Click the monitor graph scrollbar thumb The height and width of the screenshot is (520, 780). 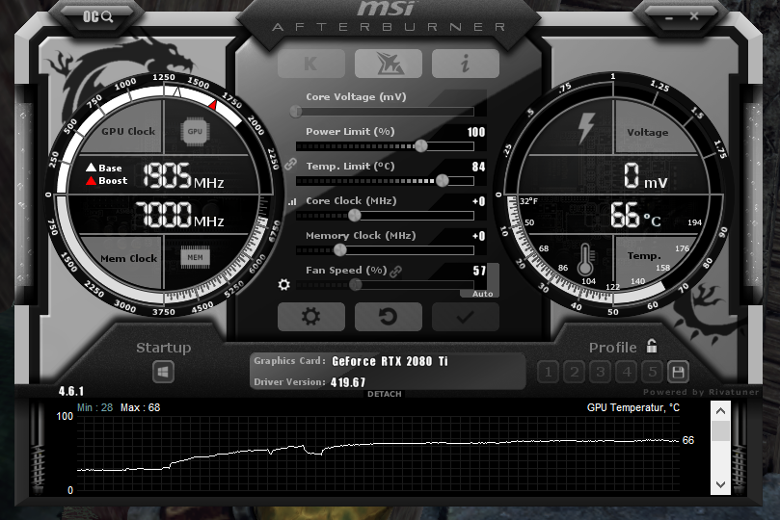pyautogui.click(x=720, y=430)
